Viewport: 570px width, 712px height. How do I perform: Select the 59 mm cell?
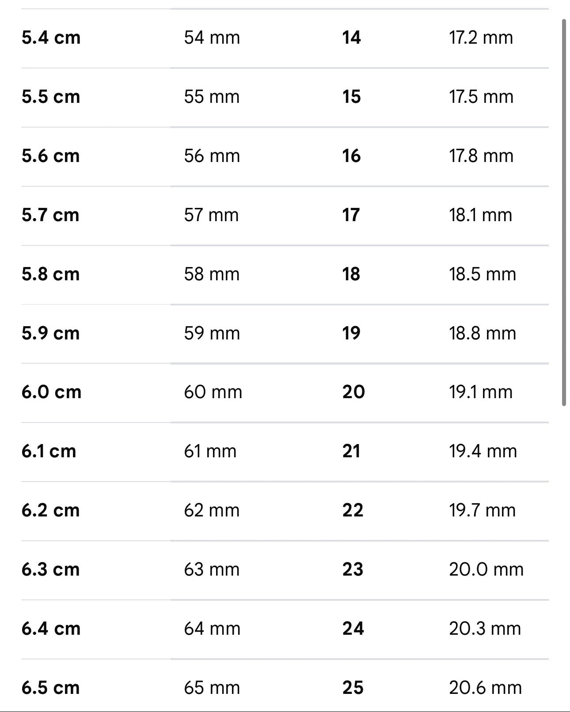tap(212, 333)
